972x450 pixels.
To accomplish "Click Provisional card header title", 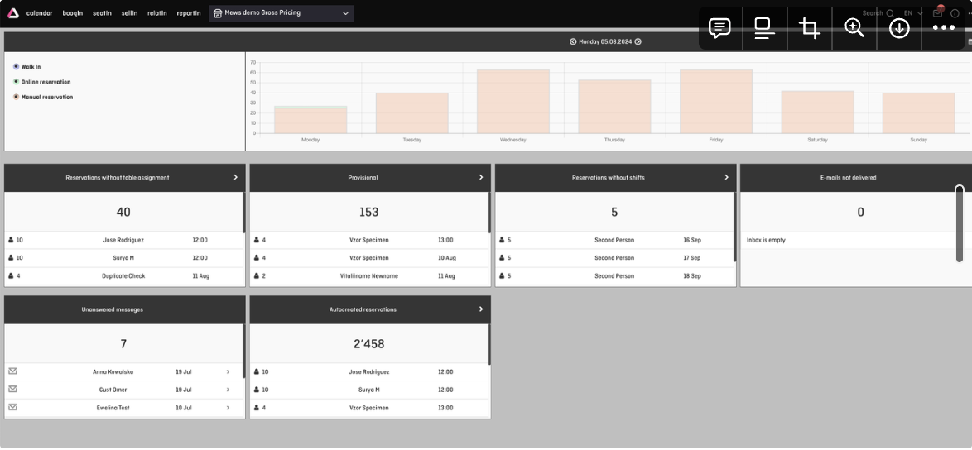I will [363, 178].
